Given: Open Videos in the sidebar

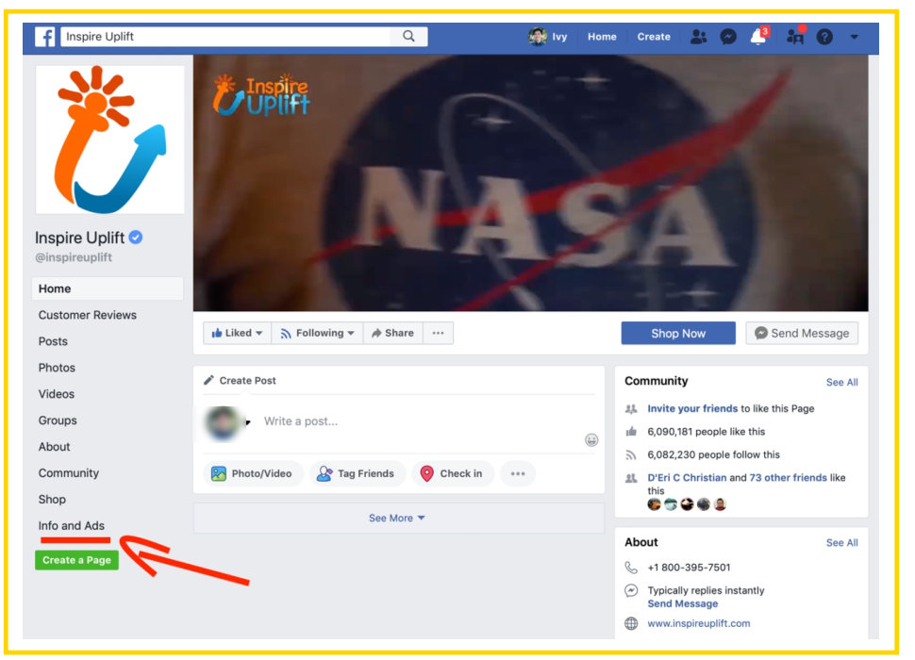Looking at the screenshot, I should pyautogui.click(x=57, y=393).
